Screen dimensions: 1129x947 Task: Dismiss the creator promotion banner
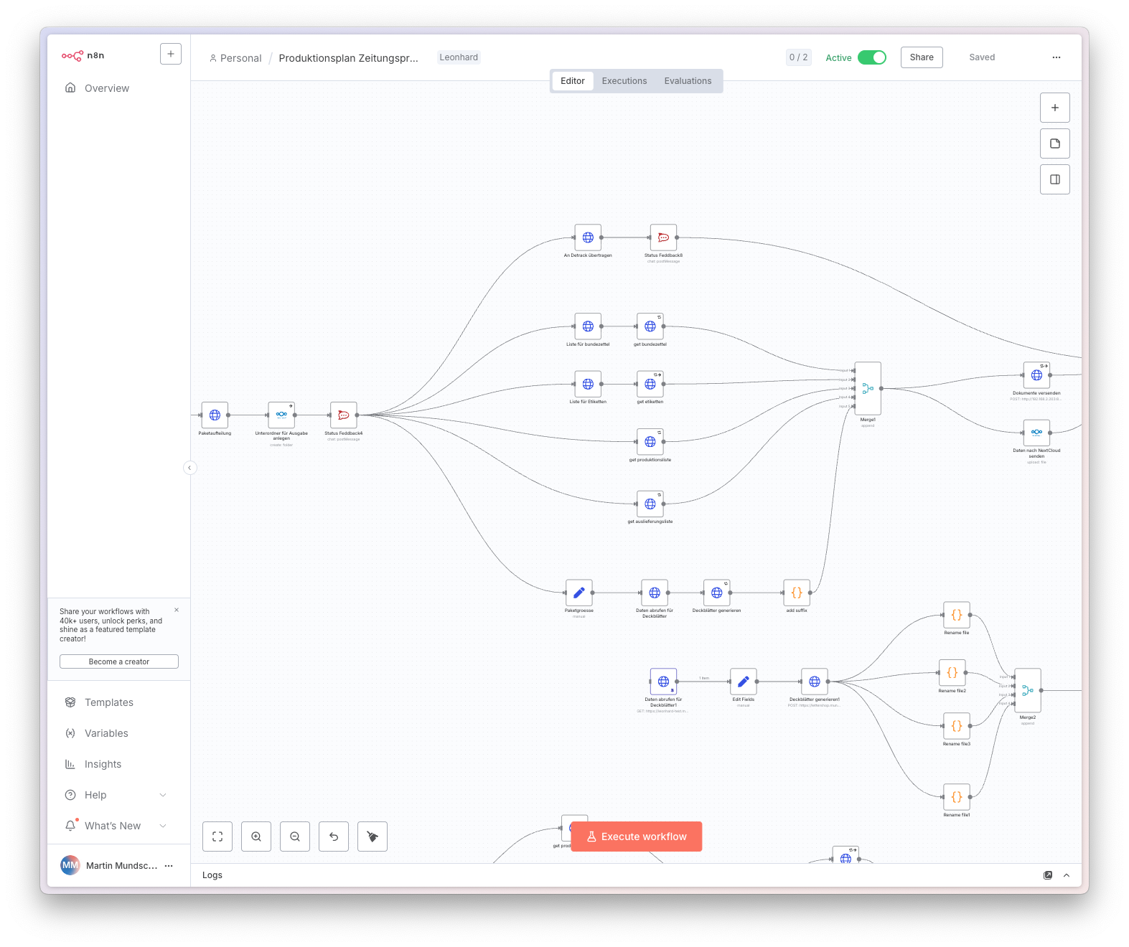coord(177,610)
